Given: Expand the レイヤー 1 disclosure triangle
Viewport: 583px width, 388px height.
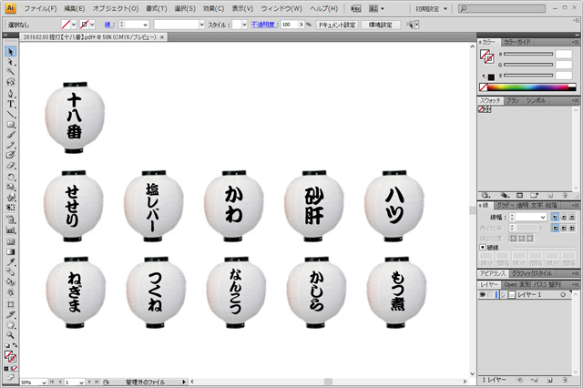Looking at the screenshot, I should 502,295.
